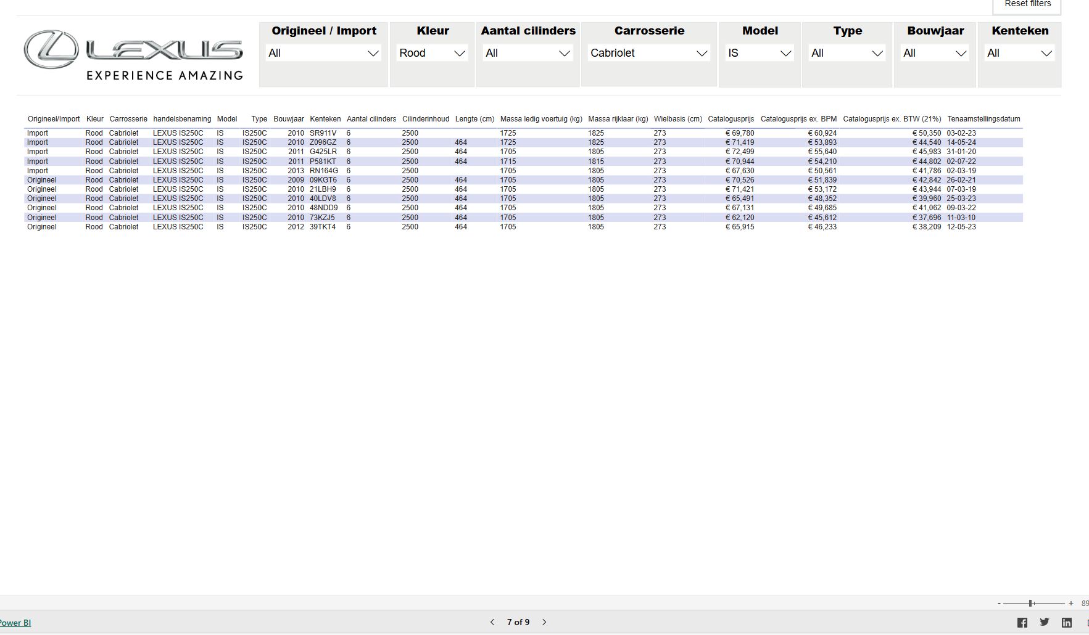Share report on Facebook

1022,623
